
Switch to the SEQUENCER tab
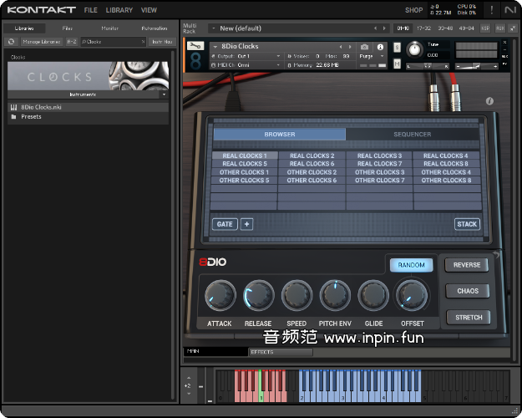click(x=413, y=134)
